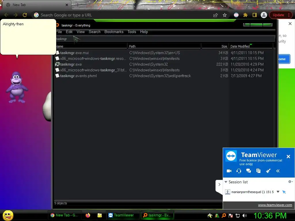Open the File menu in Everything
The height and width of the screenshot is (221, 295).
(59, 32)
